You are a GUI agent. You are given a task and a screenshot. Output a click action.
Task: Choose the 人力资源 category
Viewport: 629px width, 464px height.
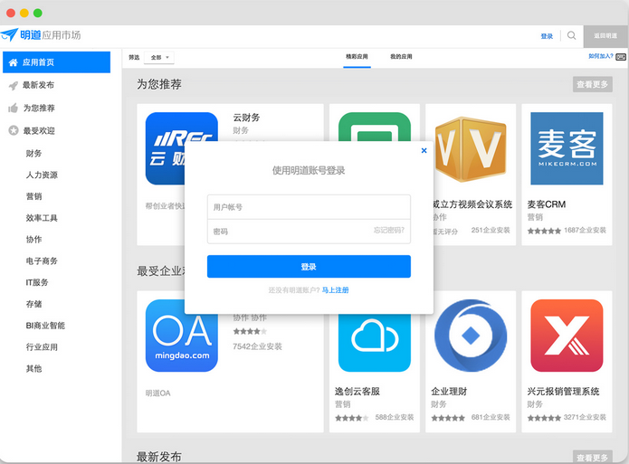(42, 175)
